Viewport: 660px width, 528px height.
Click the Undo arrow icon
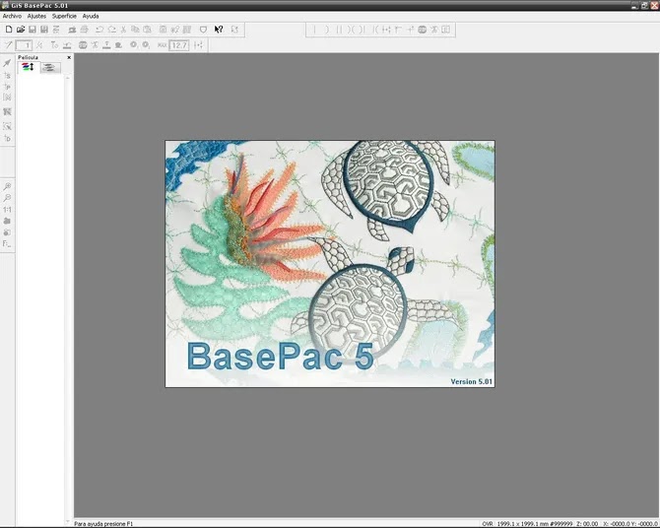pyautogui.click(x=99, y=30)
